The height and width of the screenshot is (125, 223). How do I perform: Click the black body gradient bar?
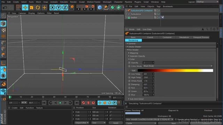175,70
